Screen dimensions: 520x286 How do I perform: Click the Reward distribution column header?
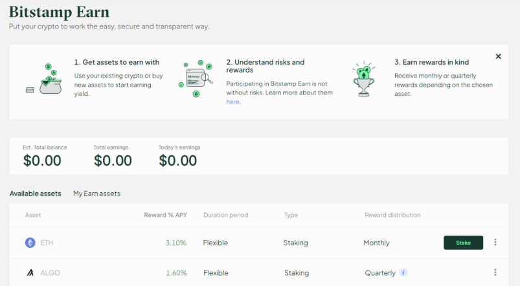[x=392, y=215]
